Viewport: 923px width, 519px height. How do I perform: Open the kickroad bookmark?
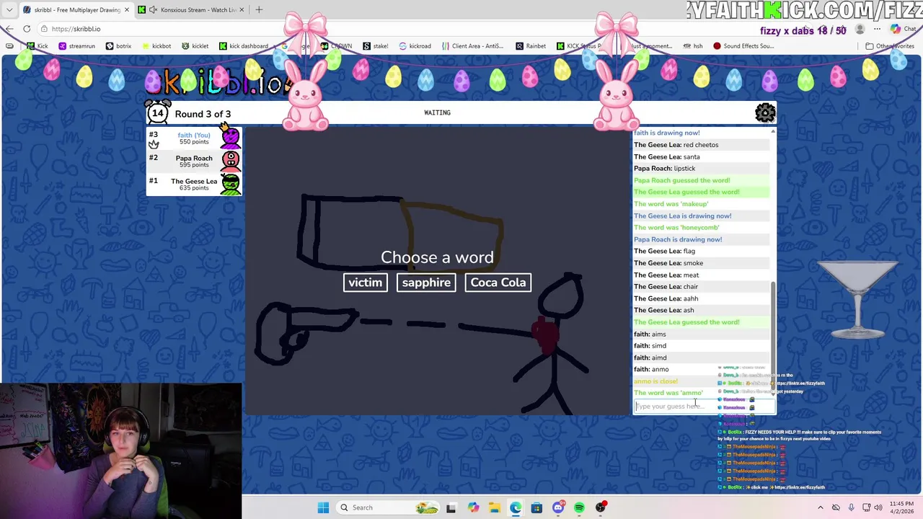click(x=415, y=46)
